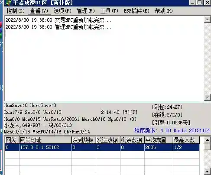Click log panel scroll up arrow

[207, 19]
